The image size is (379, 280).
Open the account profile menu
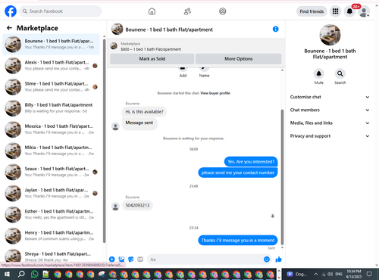364,11
